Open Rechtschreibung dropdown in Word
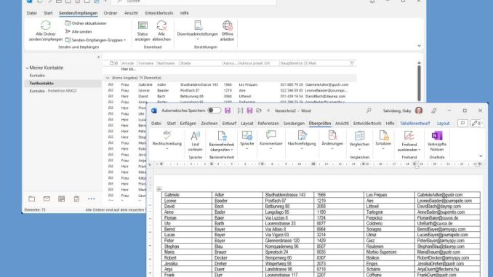493x277 pixels. coord(167,148)
